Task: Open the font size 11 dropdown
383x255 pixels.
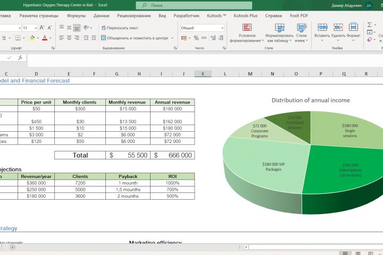Action: [x=36, y=28]
